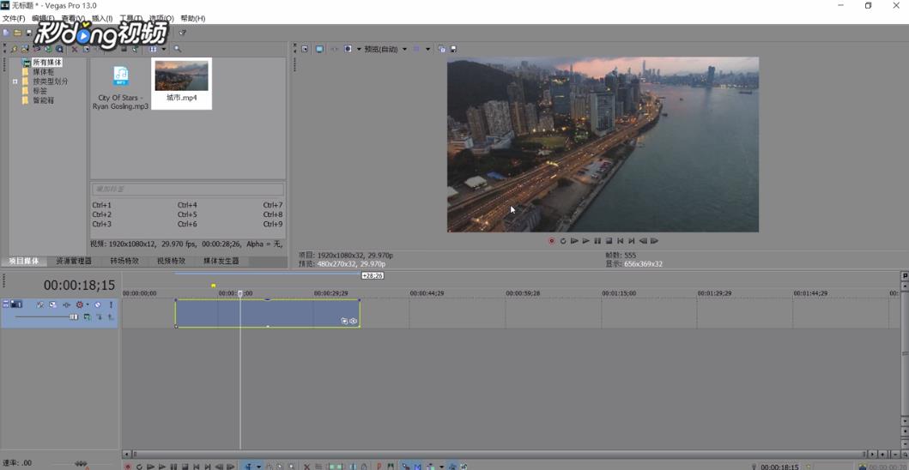Click the timeline horizontal scrollbar

click(x=500, y=455)
